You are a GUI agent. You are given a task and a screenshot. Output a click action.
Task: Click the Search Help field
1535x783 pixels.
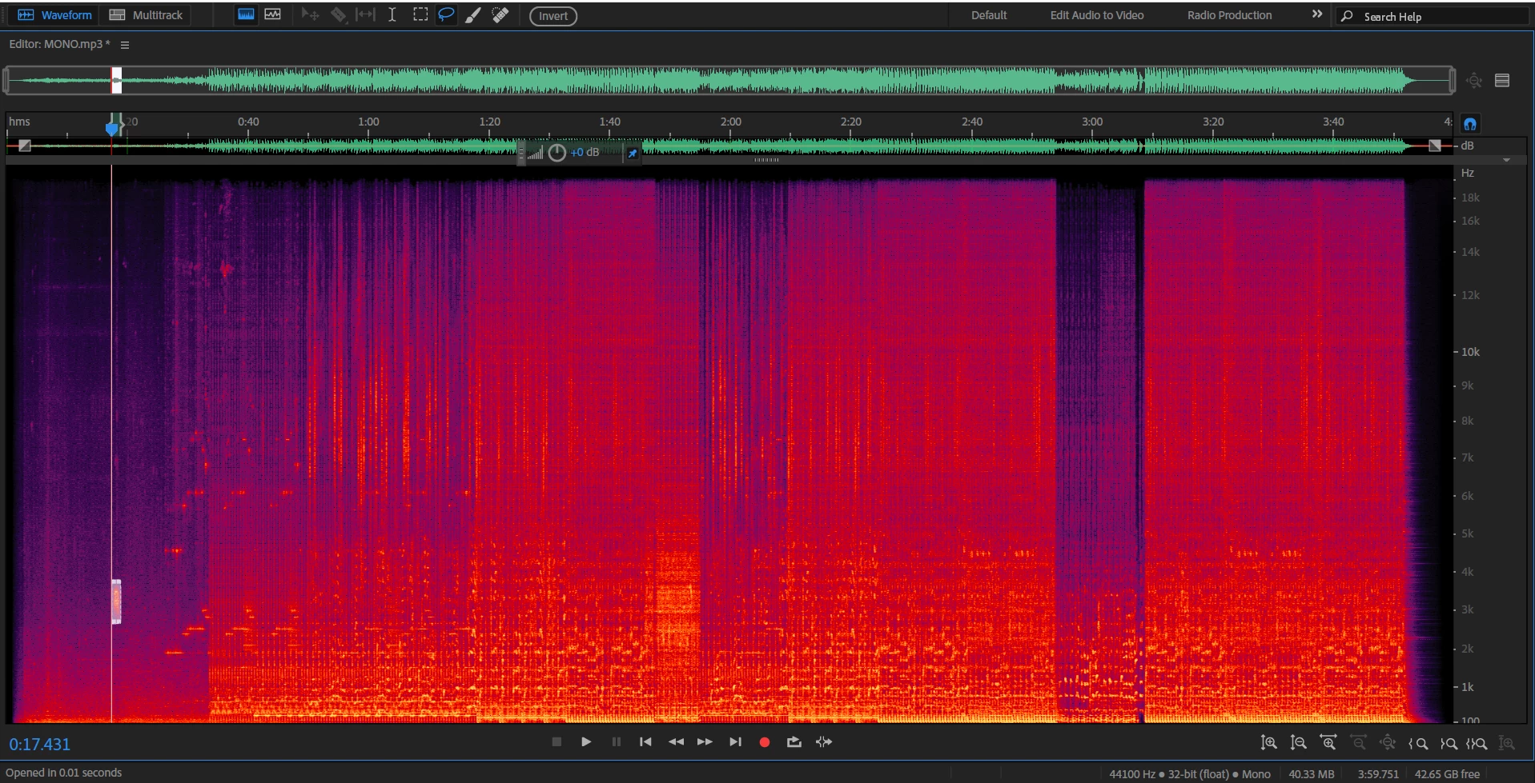pos(1433,16)
